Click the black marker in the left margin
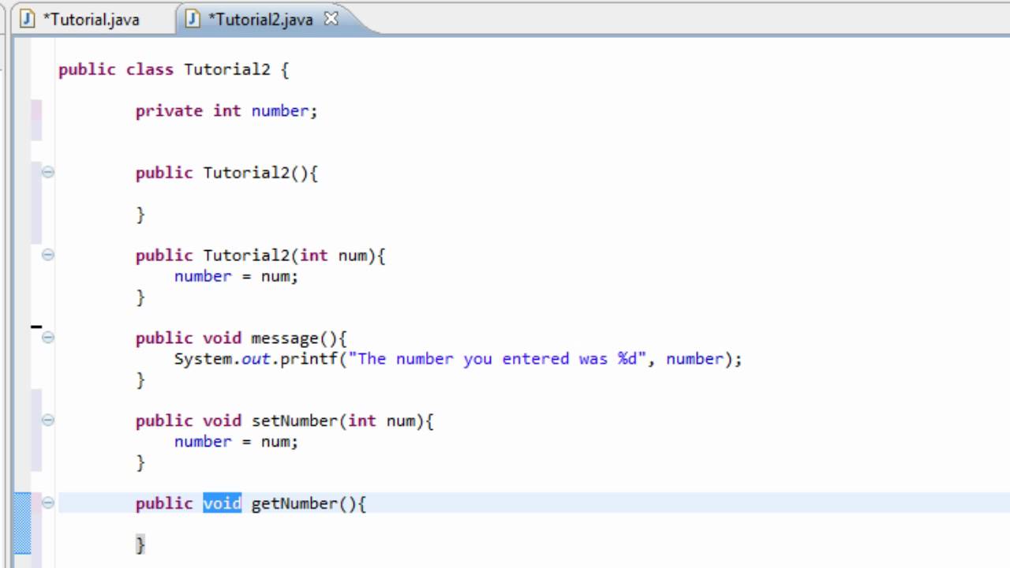 [x=36, y=326]
